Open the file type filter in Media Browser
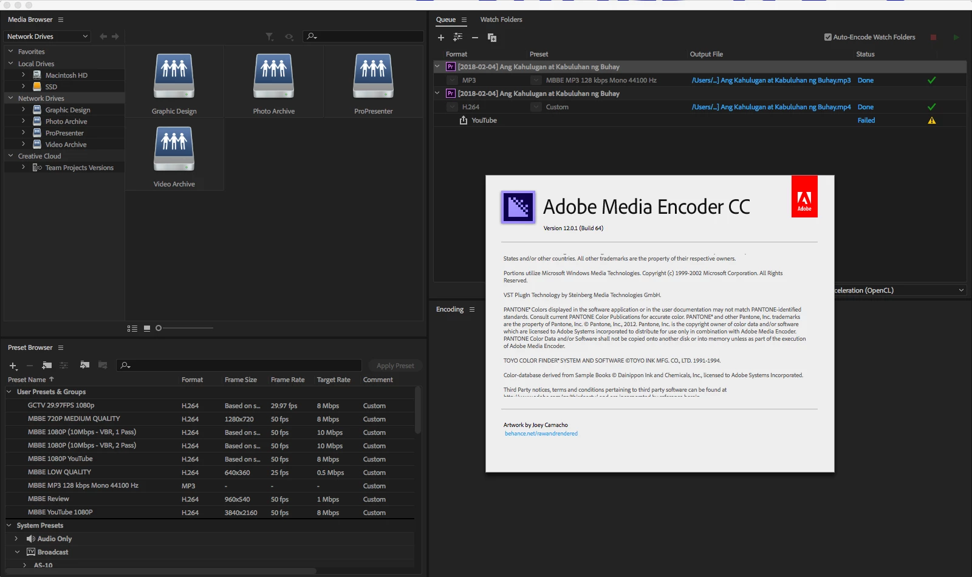This screenshot has height=577, width=972. 270,36
